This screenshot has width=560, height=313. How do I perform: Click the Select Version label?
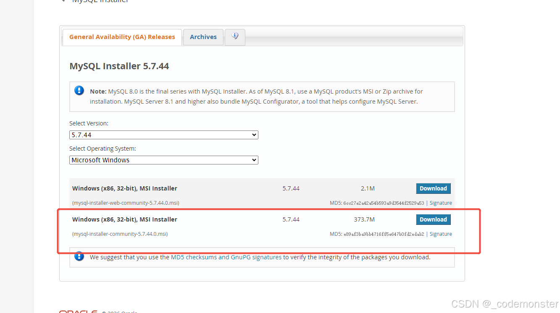click(x=89, y=123)
